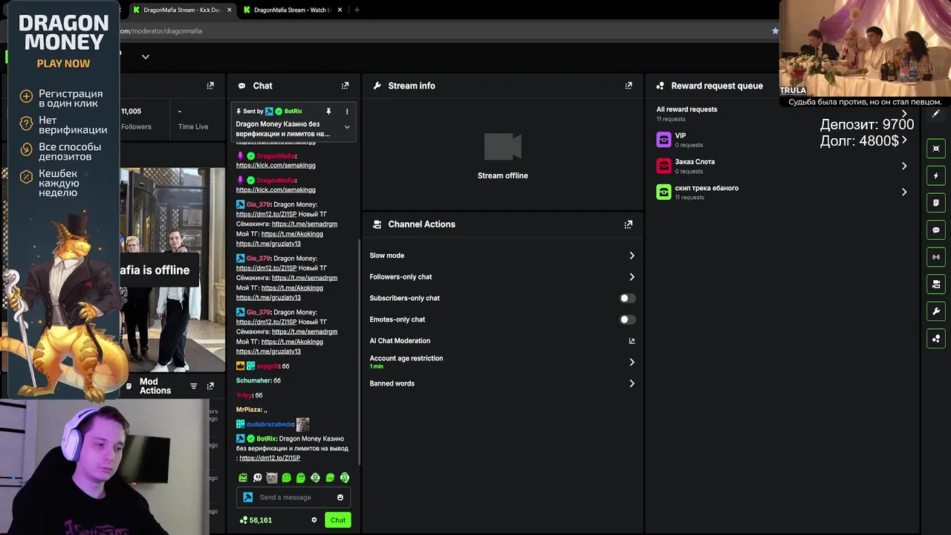Pop out the Mod Actions panel
Viewport: 951px width, 535px height.
pos(210,386)
